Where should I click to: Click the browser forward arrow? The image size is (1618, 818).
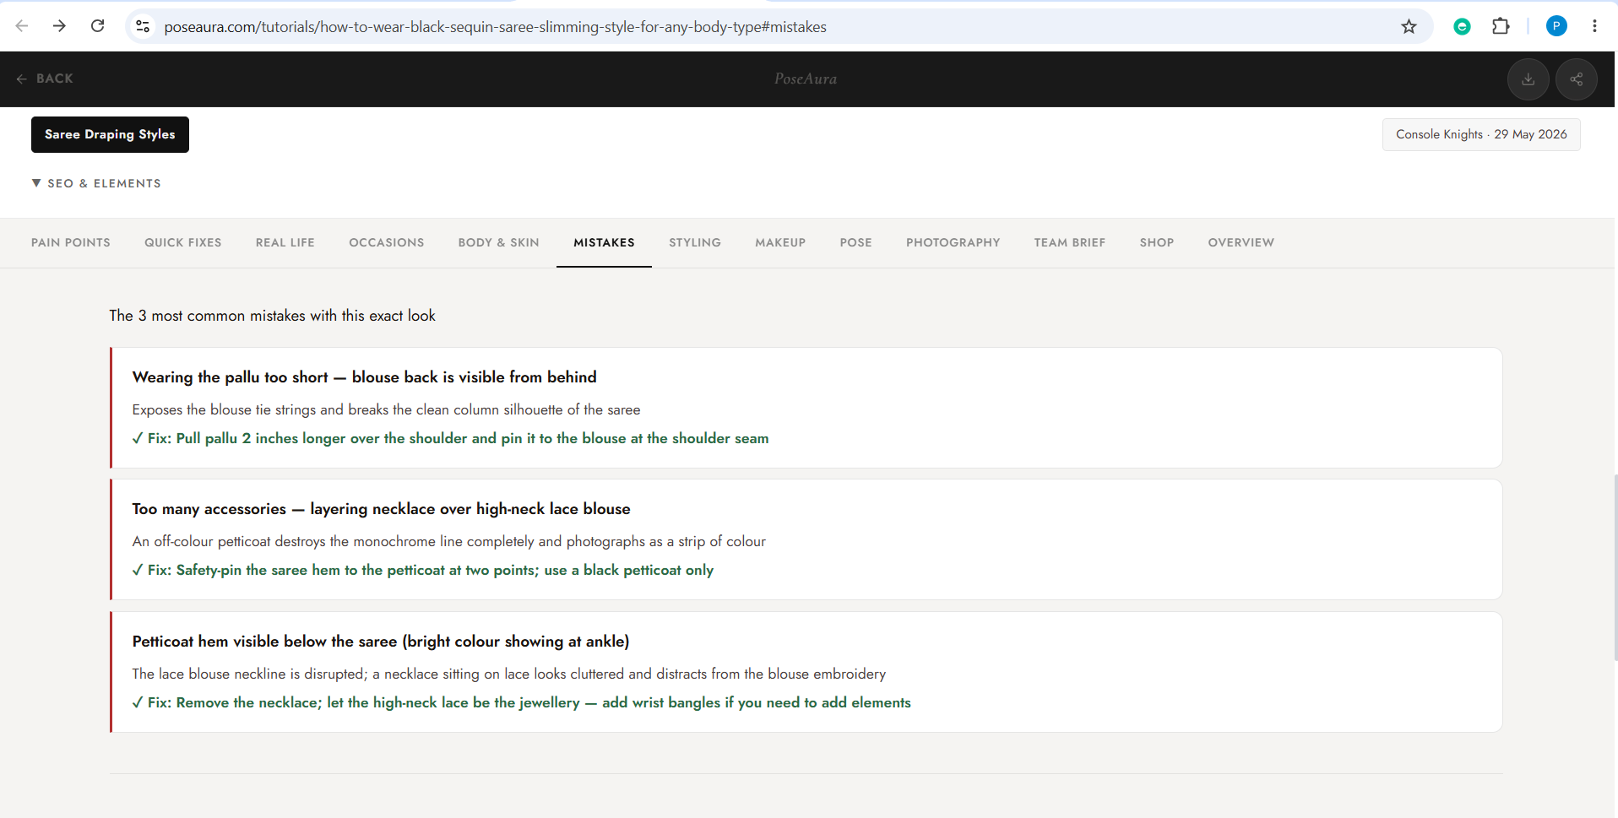pos(59,26)
